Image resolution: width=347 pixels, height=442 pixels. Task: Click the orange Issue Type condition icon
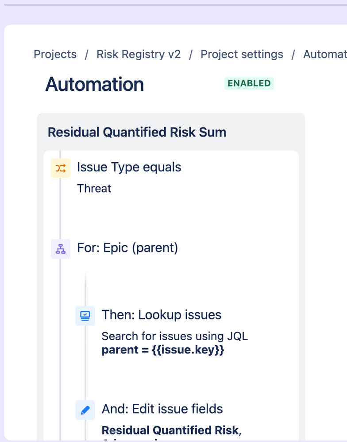click(x=61, y=168)
